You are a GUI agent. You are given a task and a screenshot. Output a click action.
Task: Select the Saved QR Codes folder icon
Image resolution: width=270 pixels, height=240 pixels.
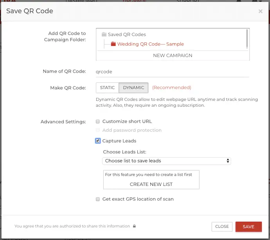(104, 35)
